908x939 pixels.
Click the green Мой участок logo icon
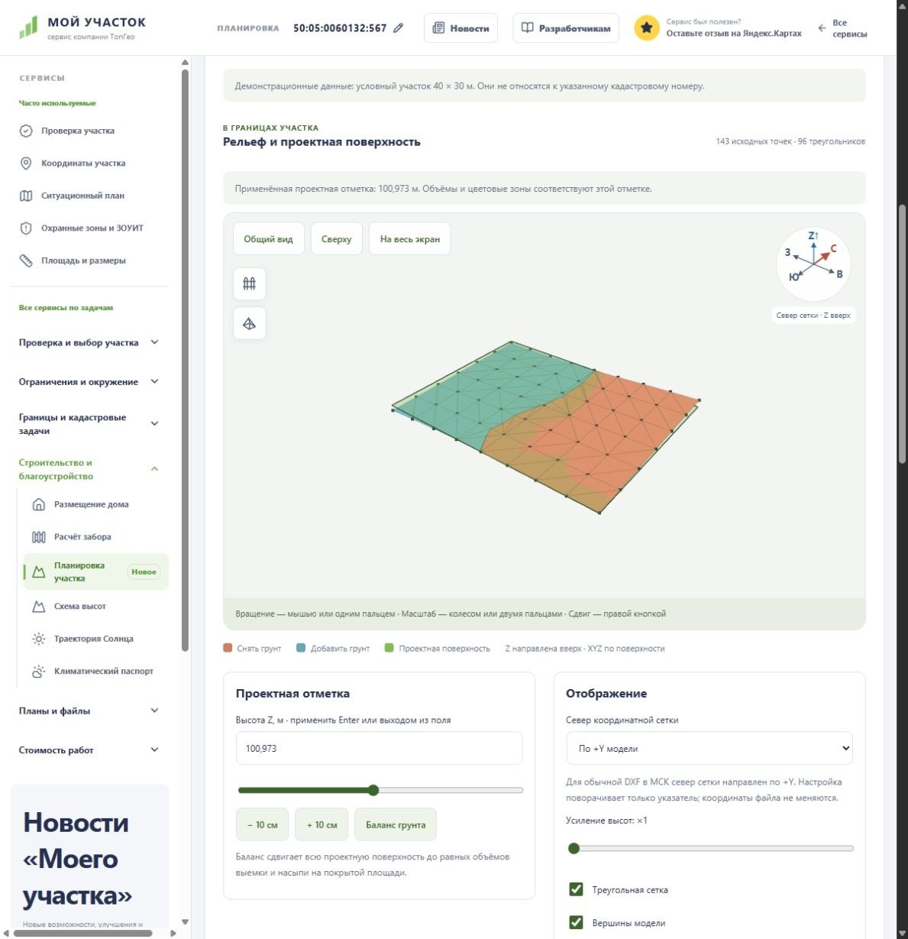pyautogui.click(x=28, y=28)
